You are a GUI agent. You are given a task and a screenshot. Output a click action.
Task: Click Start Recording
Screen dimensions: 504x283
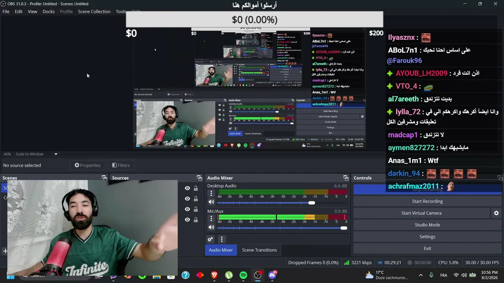[427, 201]
